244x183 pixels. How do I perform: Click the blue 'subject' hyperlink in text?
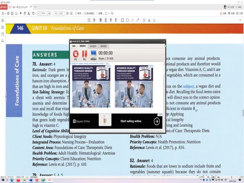click(189, 87)
